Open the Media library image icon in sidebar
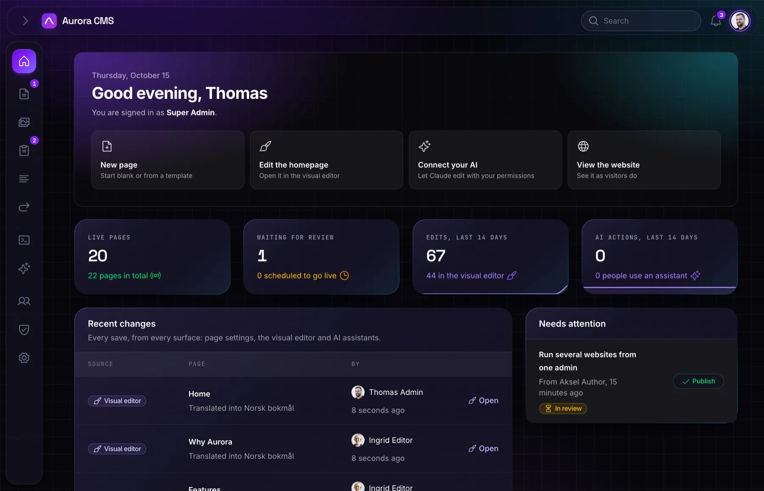This screenshot has height=491, width=764. click(24, 122)
